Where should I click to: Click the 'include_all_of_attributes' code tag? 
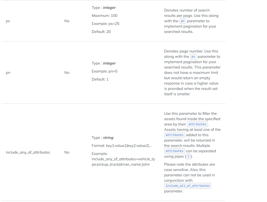click(x=188, y=186)
